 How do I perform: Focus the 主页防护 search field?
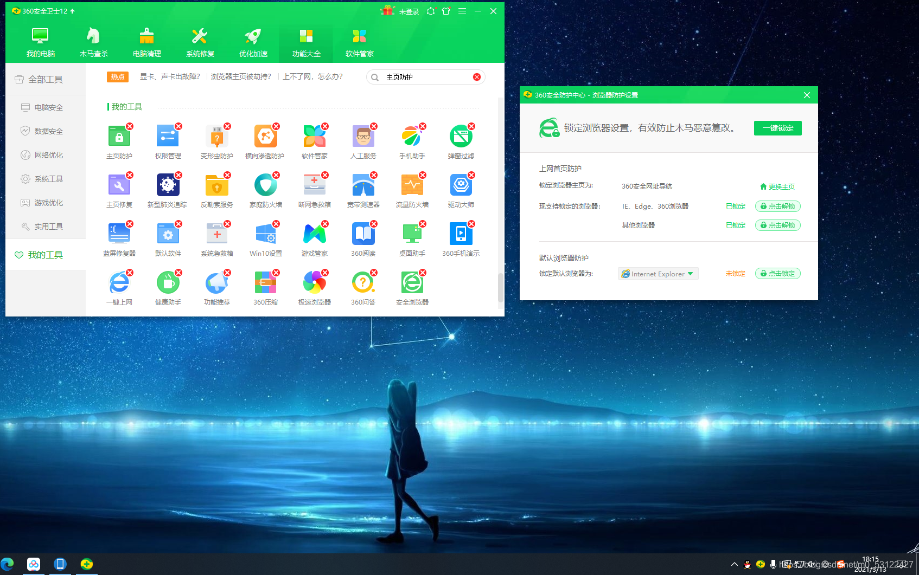pos(426,77)
